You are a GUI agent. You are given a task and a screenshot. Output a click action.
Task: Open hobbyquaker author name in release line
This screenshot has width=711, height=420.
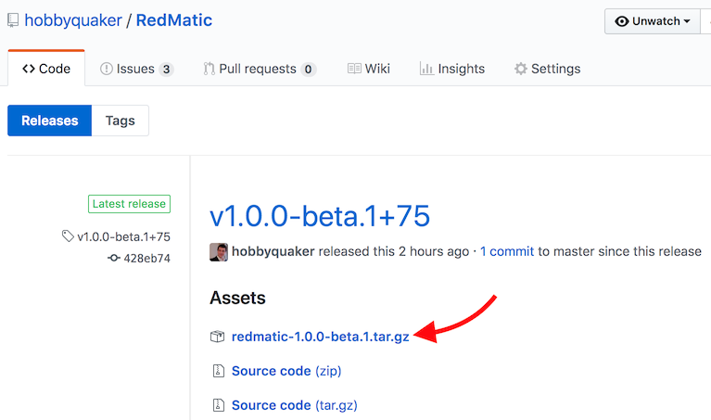coord(273,251)
